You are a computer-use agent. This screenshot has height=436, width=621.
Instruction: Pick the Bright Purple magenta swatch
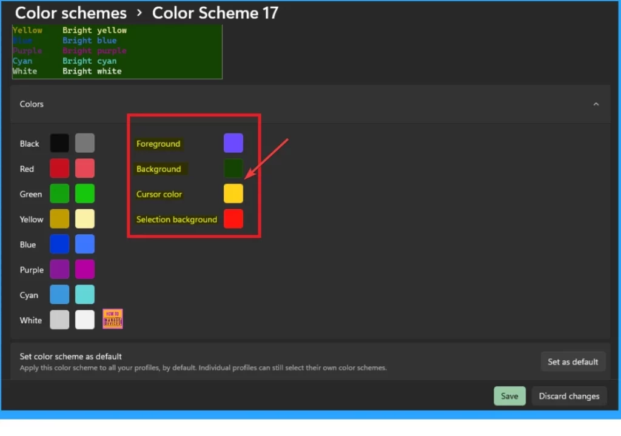tap(85, 269)
